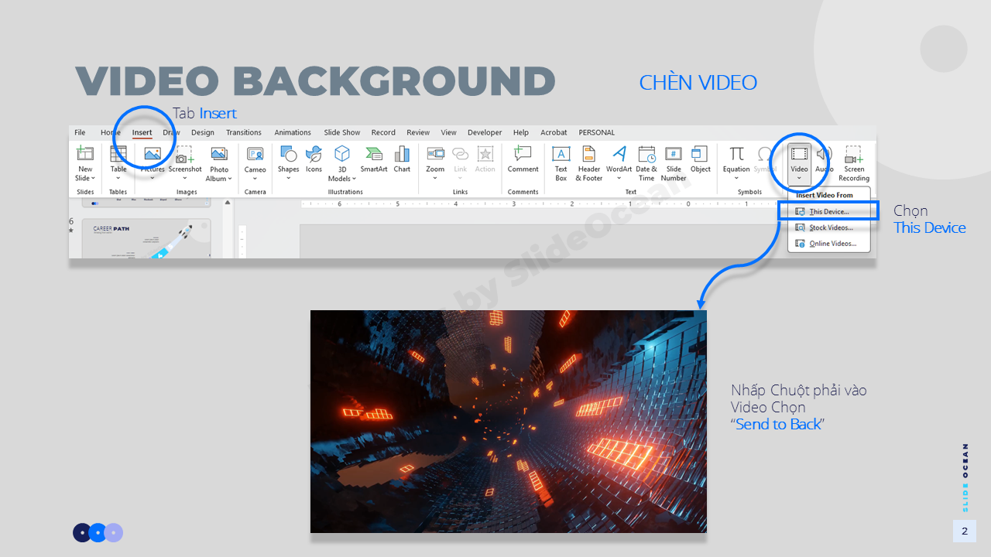991x557 pixels.
Task: Click the Equation pi icon
Action: pyautogui.click(x=737, y=153)
